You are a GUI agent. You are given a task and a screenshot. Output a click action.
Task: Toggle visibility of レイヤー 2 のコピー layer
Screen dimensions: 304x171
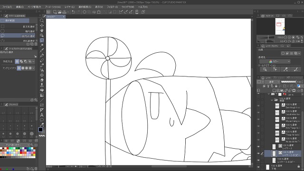click(258, 153)
